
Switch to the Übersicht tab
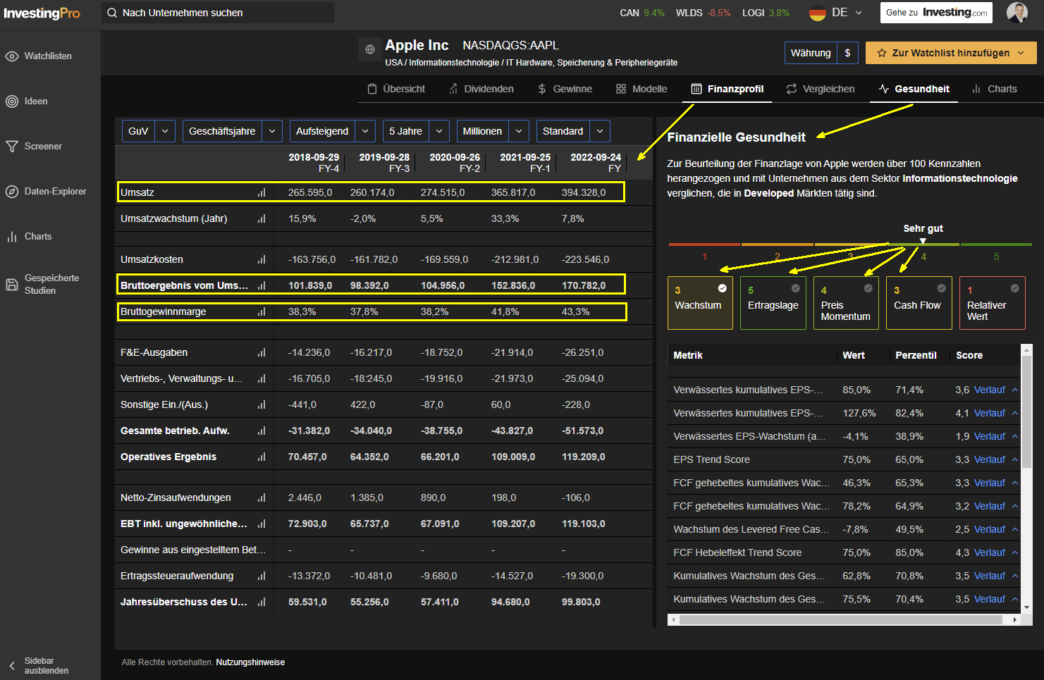[396, 89]
